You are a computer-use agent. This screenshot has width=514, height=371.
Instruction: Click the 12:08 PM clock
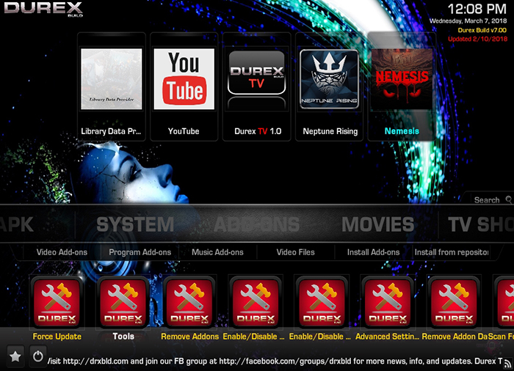coord(477,9)
